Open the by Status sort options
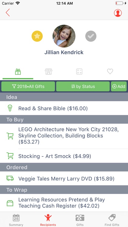This screenshot has height=227, width=128. pyautogui.click(x=83, y=87)
